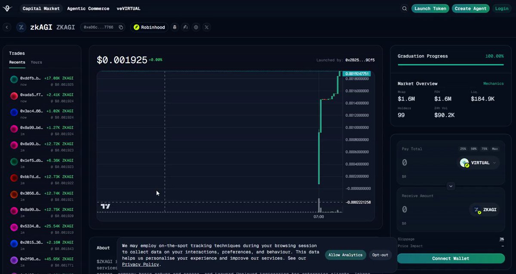Click the avatar of trader 0x2f98_e
Viewport: 516px width, 274px height.
coord(14,260)
